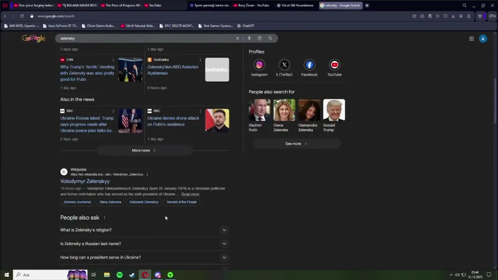The image size is (498, 280).
Task: Open the Windows Start menu
Action: point(7,275)
